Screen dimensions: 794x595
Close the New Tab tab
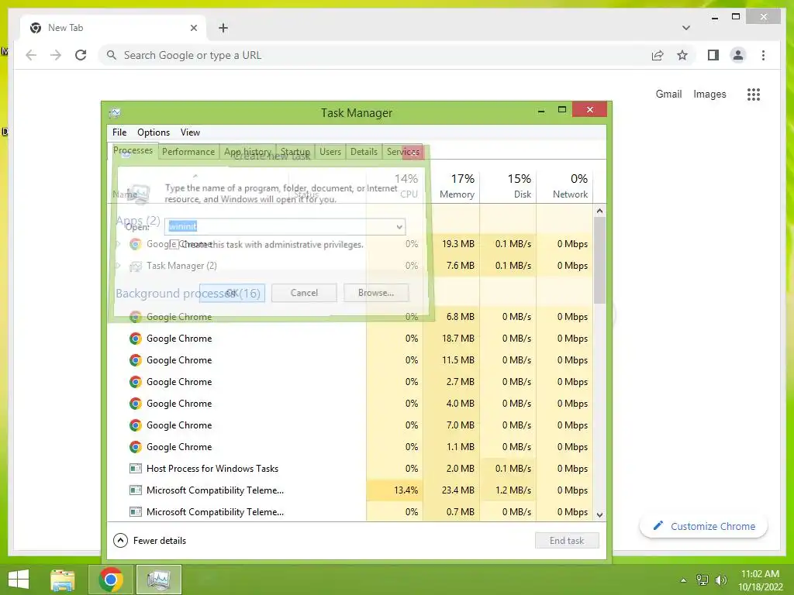pos(193,28)
